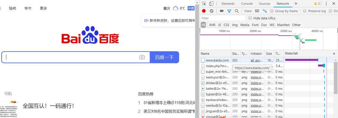Sort by the Name column header

(216, 53)
